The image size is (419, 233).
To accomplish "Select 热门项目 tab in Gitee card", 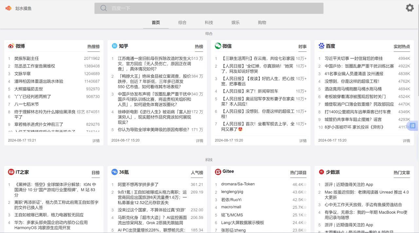I will (298, 173).
